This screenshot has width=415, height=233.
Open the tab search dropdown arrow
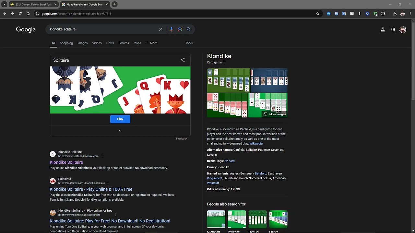(x=4, y=5)
